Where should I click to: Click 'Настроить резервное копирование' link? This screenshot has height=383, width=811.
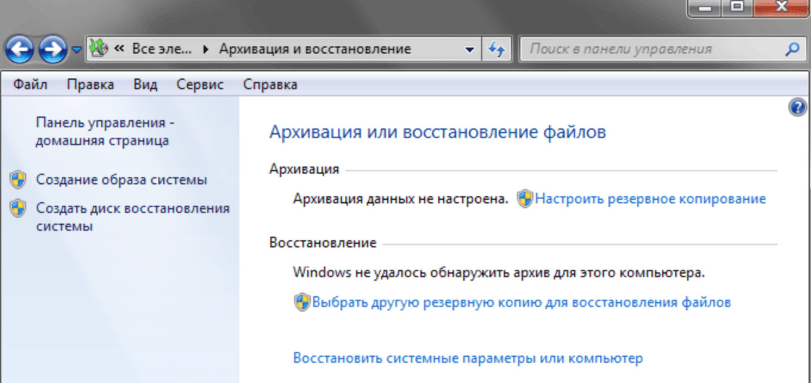tap(650, 199)
